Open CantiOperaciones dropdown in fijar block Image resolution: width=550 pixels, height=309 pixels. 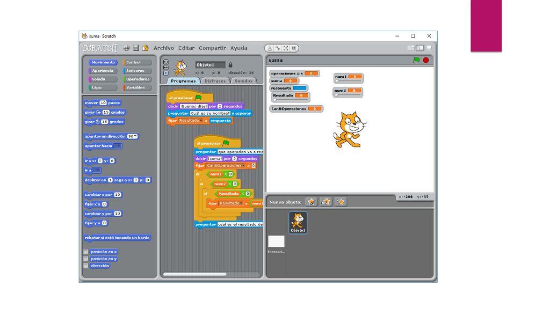pyautogui.click(x=243, y=165)
